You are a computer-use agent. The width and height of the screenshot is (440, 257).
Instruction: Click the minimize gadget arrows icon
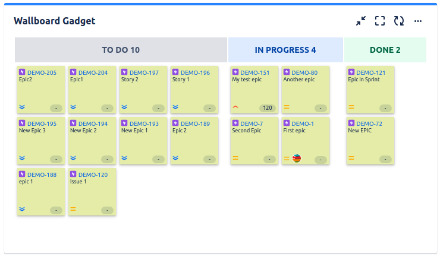point(361,21)
